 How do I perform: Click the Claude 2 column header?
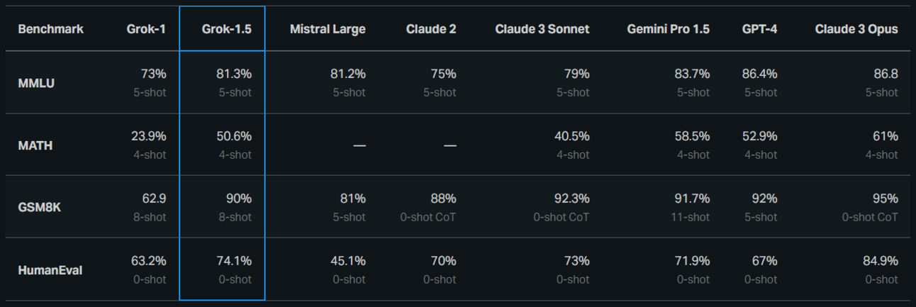tap(431, 29)
